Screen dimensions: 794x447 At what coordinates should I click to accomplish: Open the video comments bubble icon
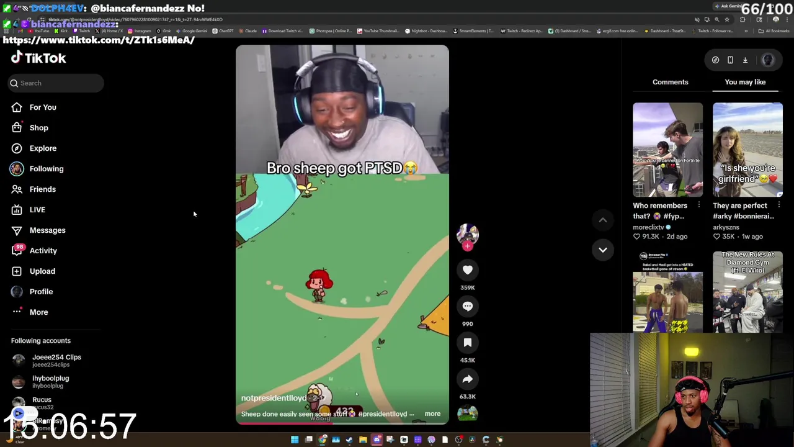468,306
